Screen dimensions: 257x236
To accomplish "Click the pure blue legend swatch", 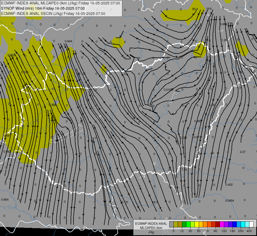I will pos(235,224).
